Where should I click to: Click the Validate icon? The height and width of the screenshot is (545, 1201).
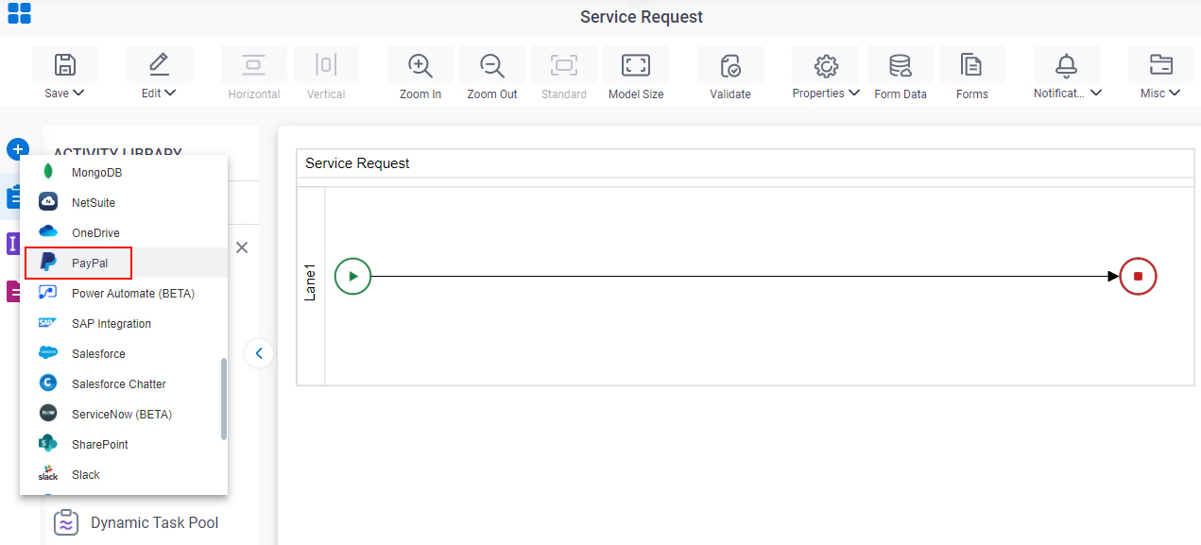tap(730, 65)
